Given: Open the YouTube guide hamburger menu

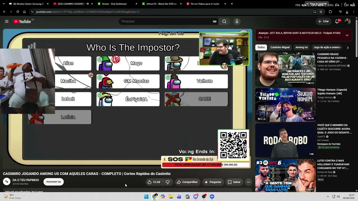Looking at the screenshot, I should pyautogui.click(x=7, y=21).
